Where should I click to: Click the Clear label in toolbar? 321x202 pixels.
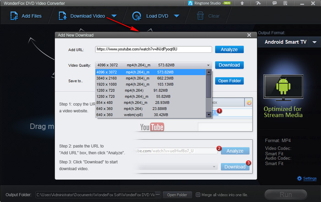[x=214, y=16]
